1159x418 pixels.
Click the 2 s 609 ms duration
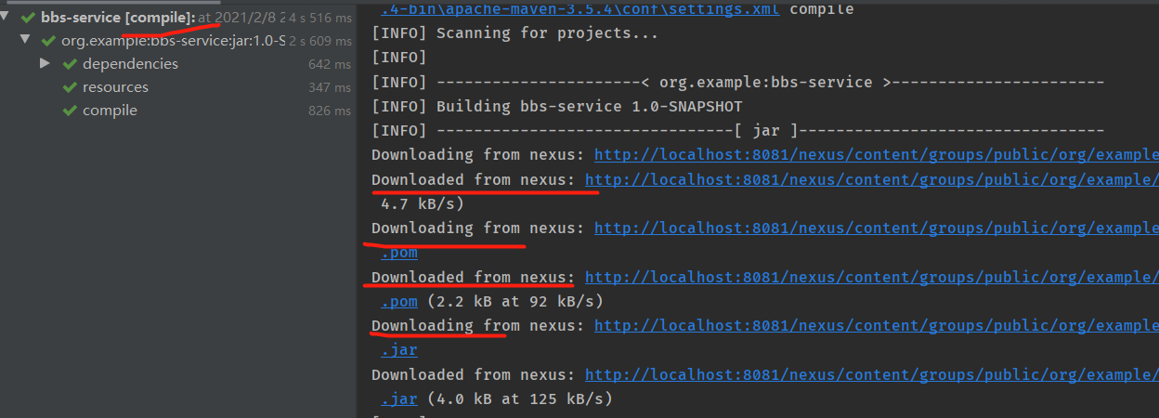[320, 41]
